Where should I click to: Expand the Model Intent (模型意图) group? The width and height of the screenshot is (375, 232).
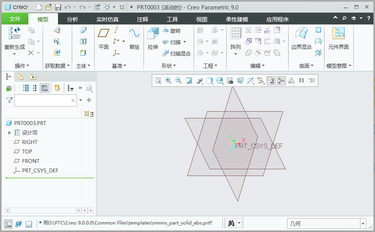coord(339,66)
